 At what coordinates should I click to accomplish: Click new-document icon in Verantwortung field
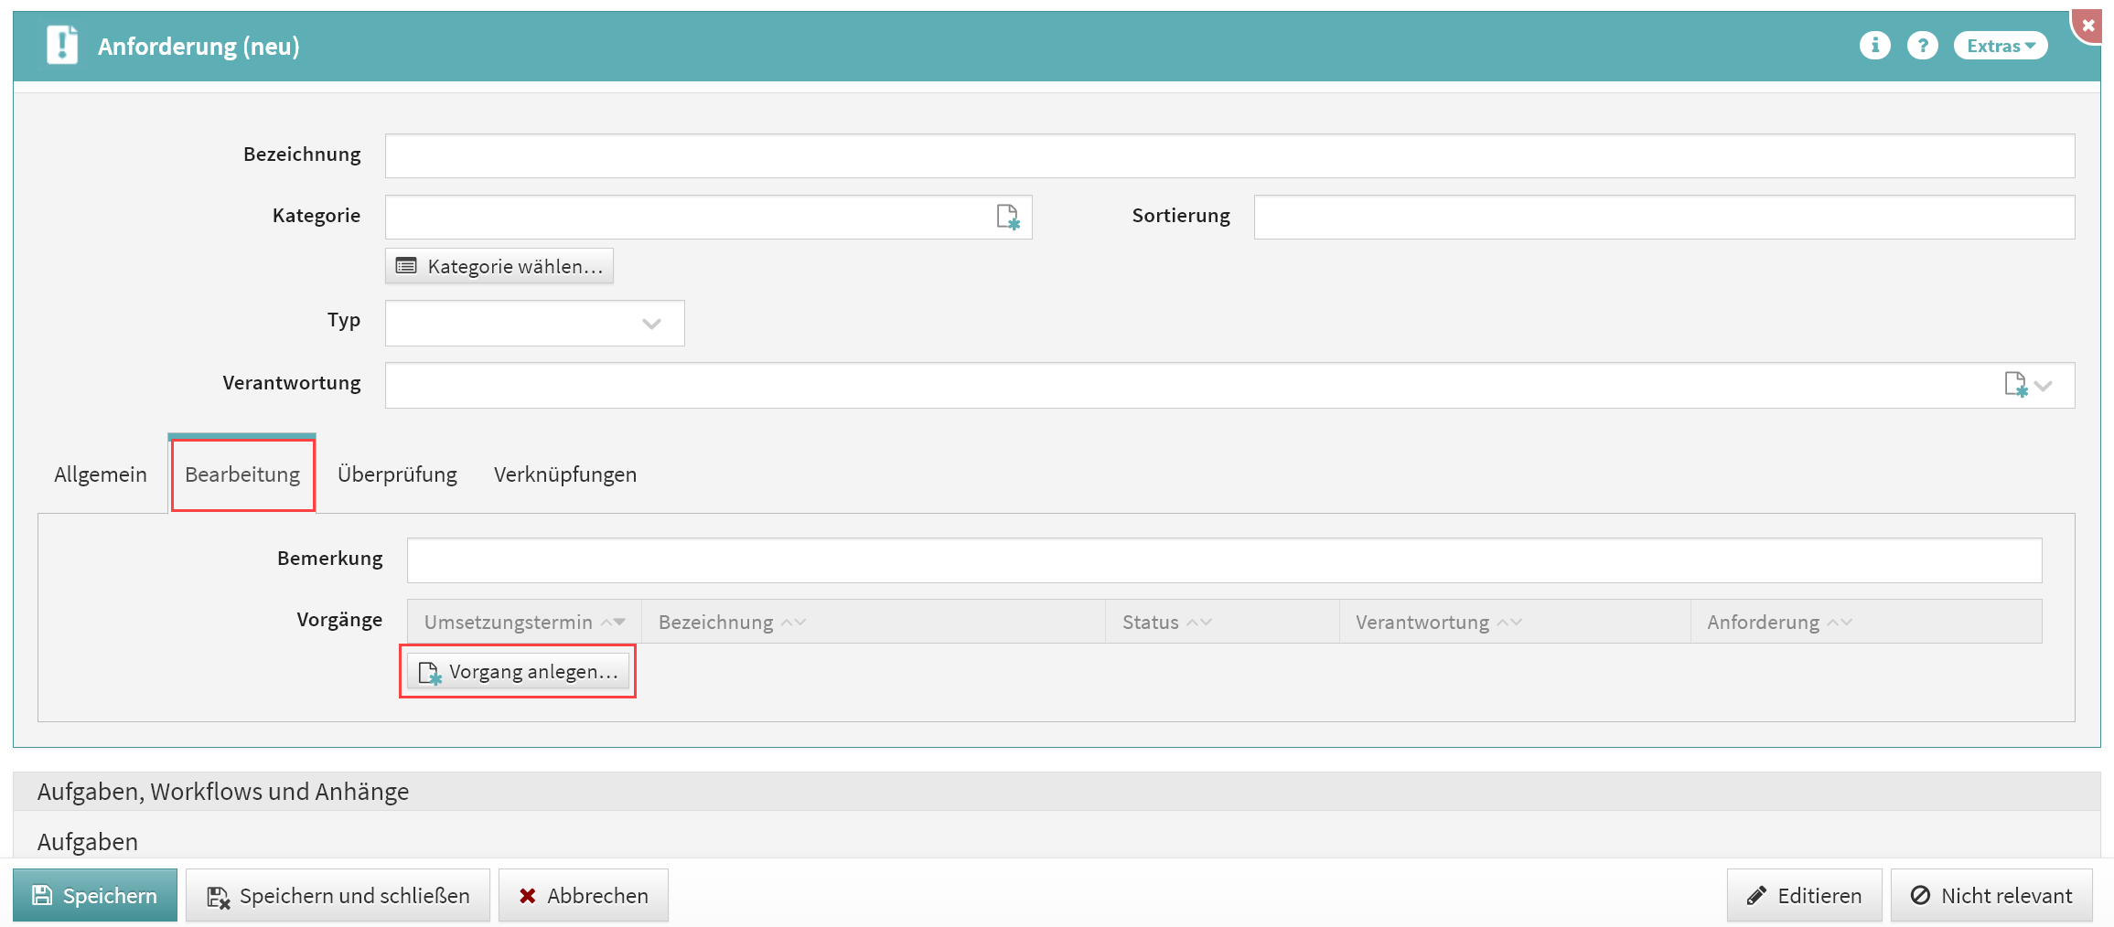pyautogui.click(x=2015, y=385)
